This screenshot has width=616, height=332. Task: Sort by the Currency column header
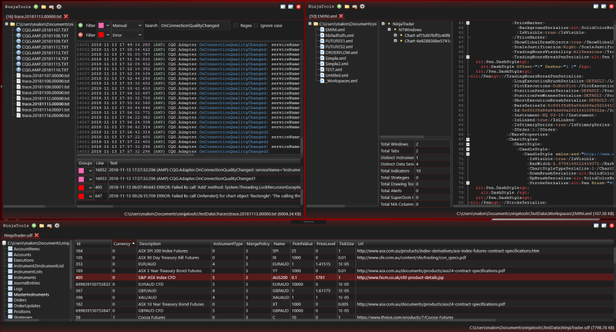(x=122, y=244)
